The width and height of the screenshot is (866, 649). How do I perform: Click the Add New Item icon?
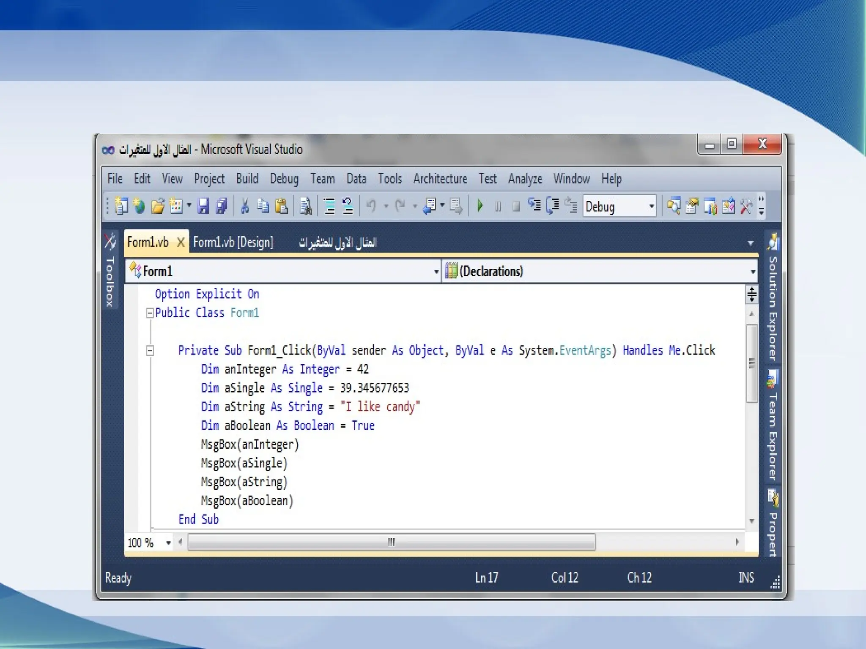pos(176,206)
